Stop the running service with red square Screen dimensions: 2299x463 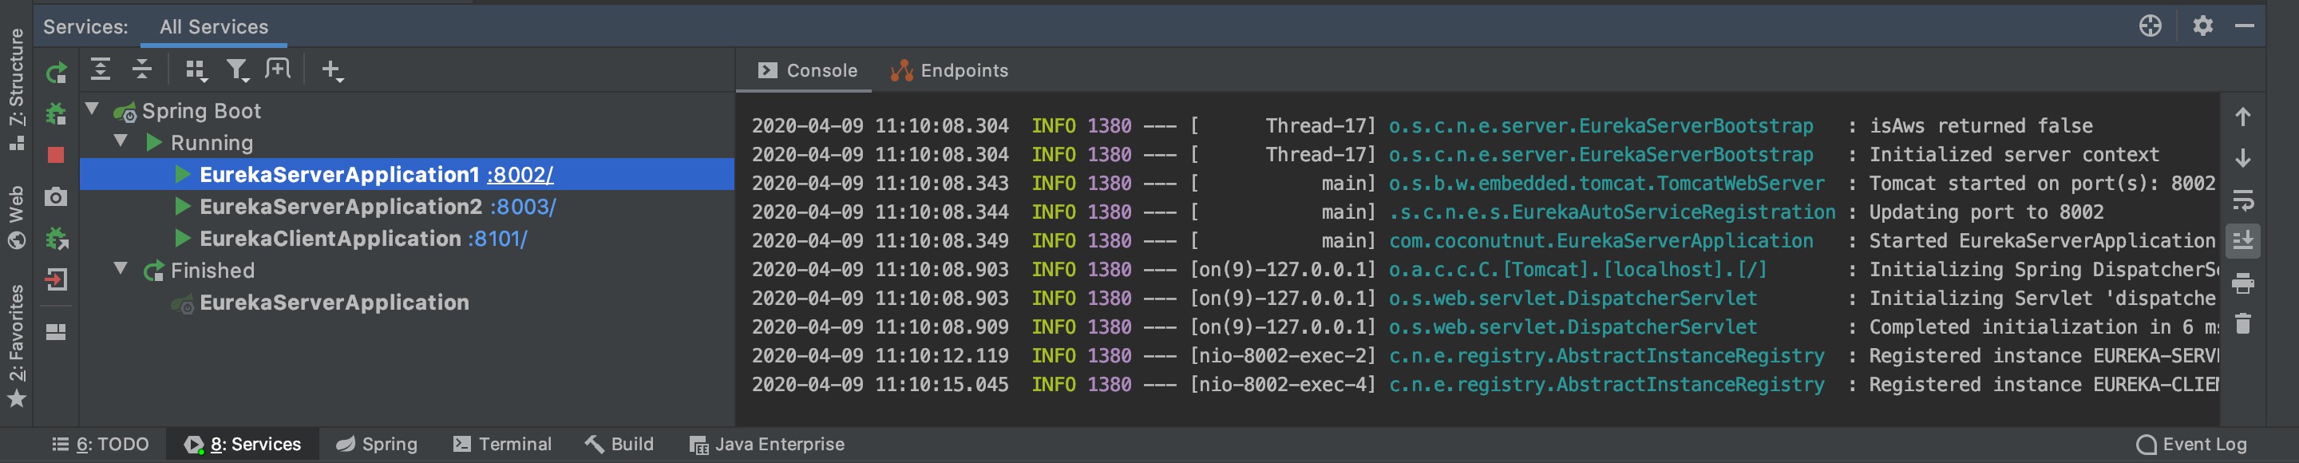(x=56, y=155)
